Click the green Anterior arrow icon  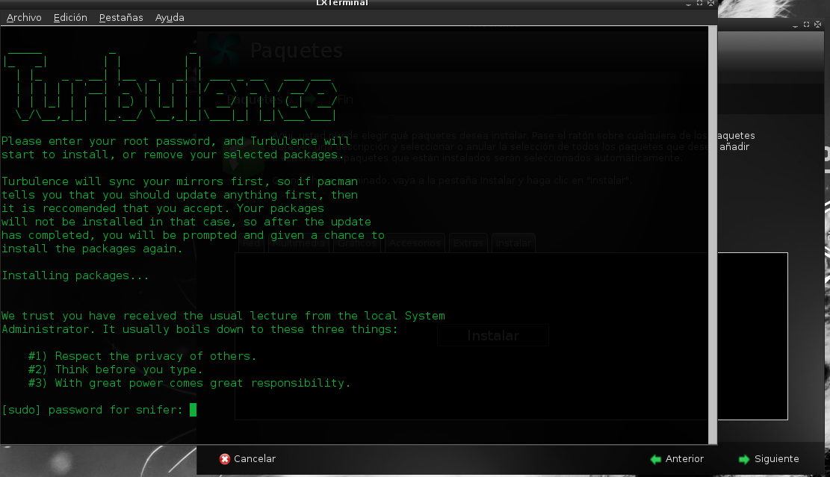tap(656, 459)
